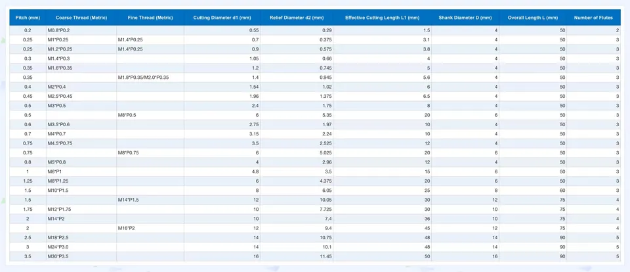Select the M8*P1.25 cell
Image resolution: width=630 pixels, height=272 pixels.
(81, 181)
